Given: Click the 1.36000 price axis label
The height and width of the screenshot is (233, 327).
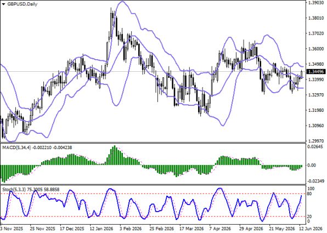Looking at the screenshot, I should [315, 49].
